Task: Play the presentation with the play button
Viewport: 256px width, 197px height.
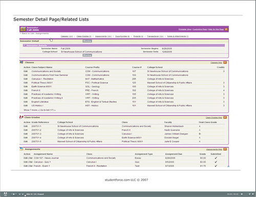Action: click(14, 194)
